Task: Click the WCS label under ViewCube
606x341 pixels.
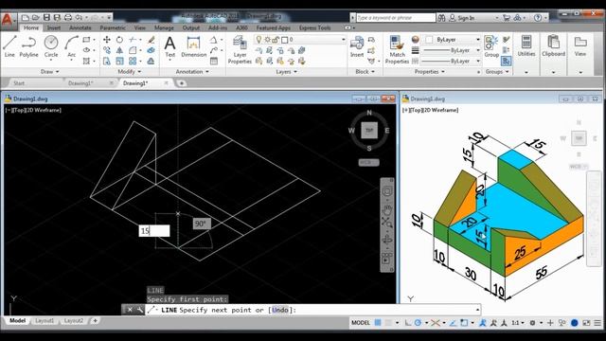Action: pyautogui.click(x=368, y=162)
